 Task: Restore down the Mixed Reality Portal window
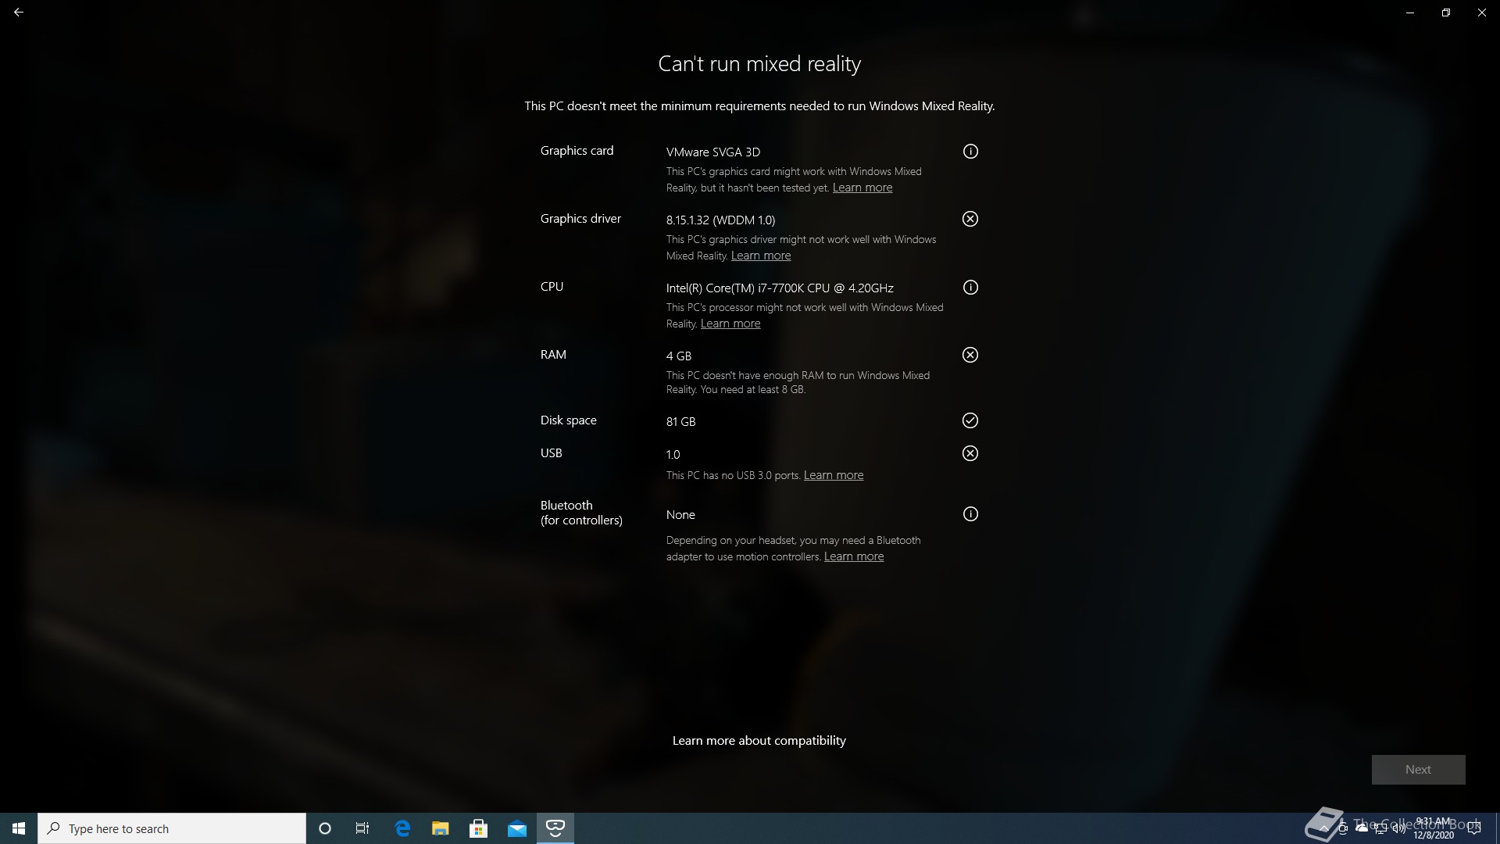pyautogui.click(x=1446, y=13)
